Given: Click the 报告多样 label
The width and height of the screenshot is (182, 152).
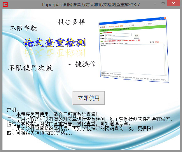Looking at the screenshot, I should tap(71, 22).
